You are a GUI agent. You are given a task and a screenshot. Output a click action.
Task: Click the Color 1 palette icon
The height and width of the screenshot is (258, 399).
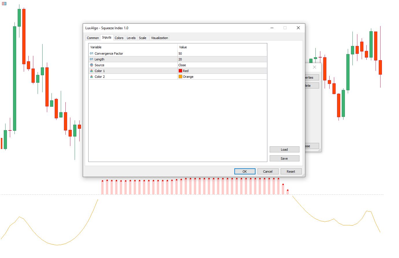tap(91, 71)
